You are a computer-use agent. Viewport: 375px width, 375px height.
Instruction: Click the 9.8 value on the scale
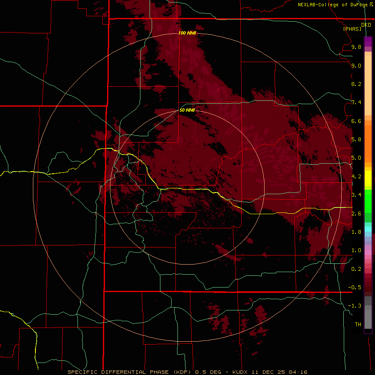[x=356, y=47]
